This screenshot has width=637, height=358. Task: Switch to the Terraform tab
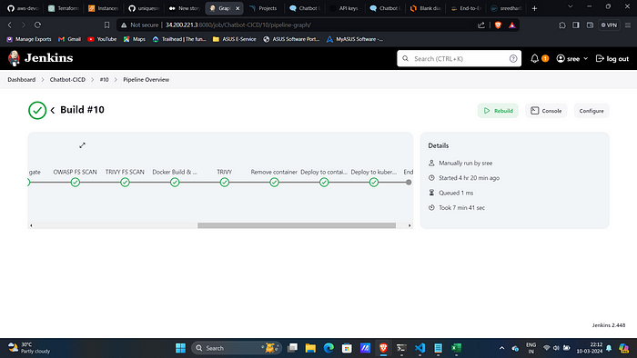click(63, 8)
